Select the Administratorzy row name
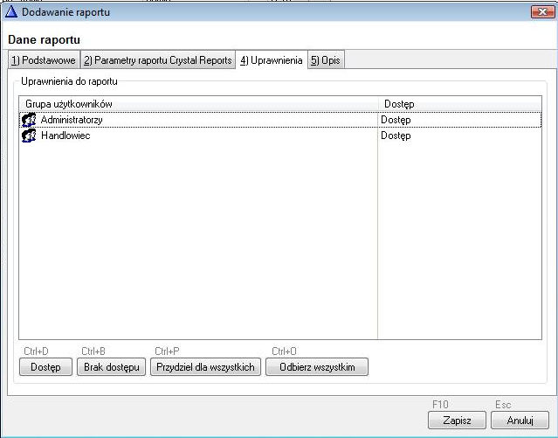 [72, 120]
